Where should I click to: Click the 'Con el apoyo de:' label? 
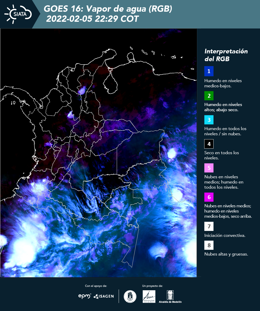click(x=96, y=286)
